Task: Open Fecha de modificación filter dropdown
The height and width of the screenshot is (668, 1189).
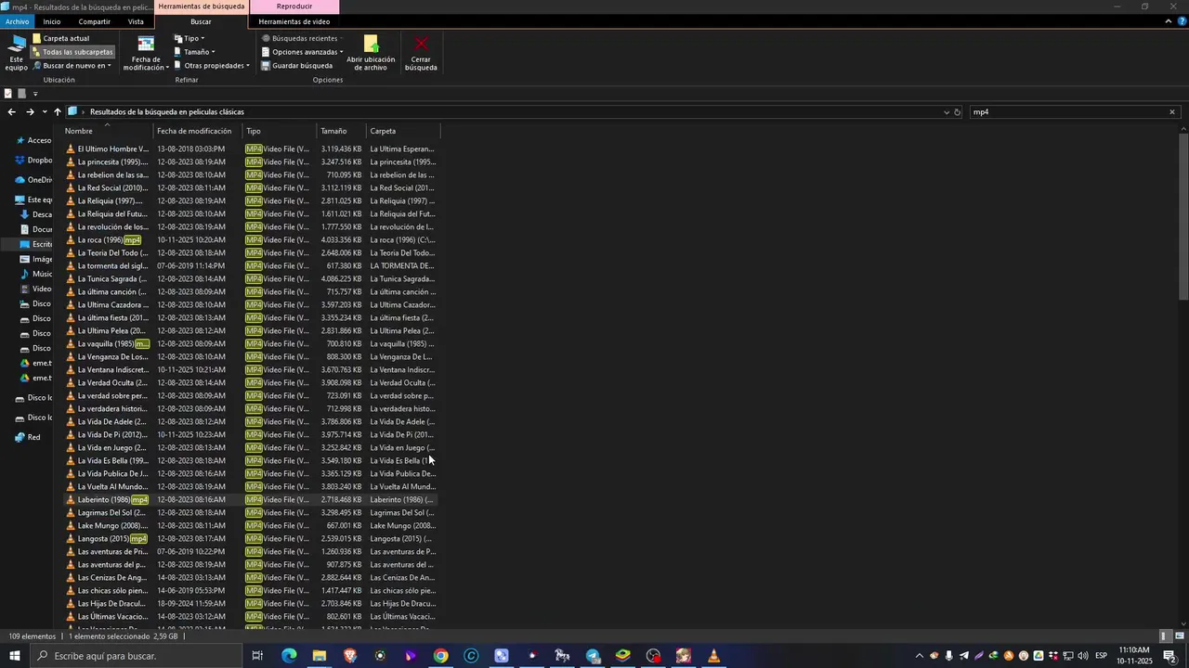Action: (146, 54)
